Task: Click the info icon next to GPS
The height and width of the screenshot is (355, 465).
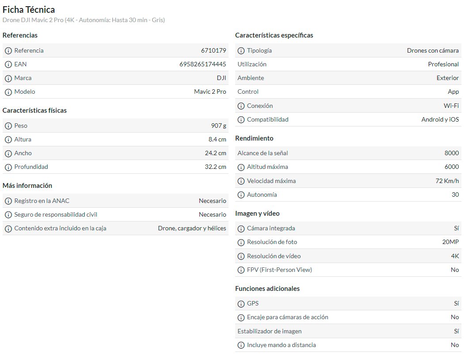Action: tap(241, 304)
